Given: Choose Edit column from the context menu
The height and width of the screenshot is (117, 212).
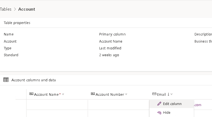Looking at the screenshot, I should pyautogui.click(x=172, y=104).
